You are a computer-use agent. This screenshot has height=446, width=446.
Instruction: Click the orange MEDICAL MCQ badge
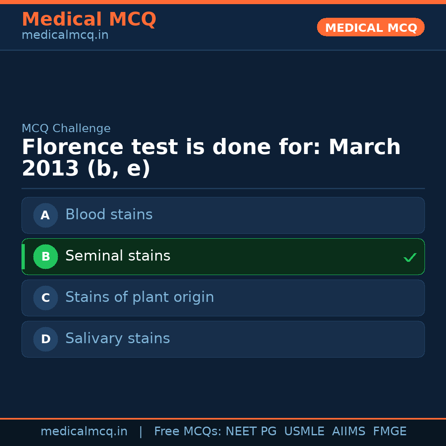tap(370, 28)
